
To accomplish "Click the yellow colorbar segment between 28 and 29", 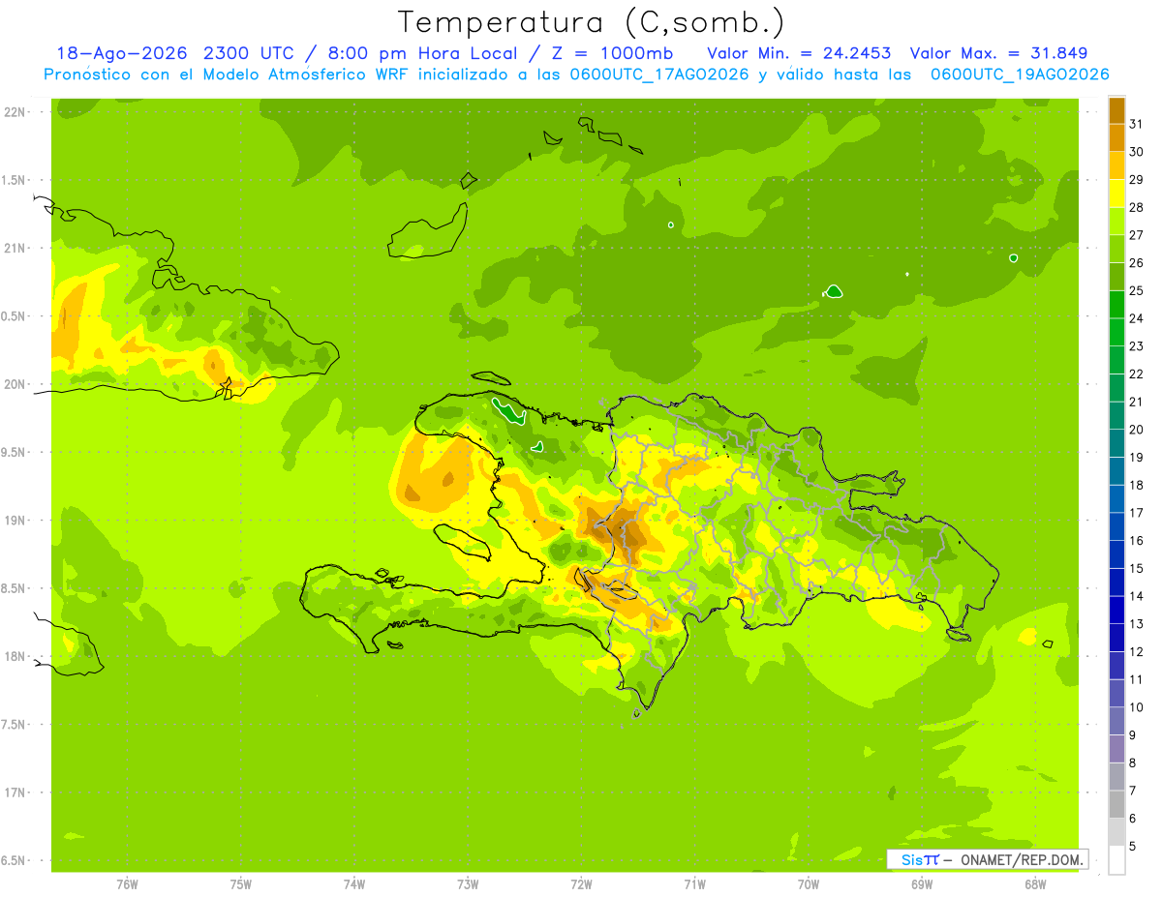I will (x=1116, y=194).
